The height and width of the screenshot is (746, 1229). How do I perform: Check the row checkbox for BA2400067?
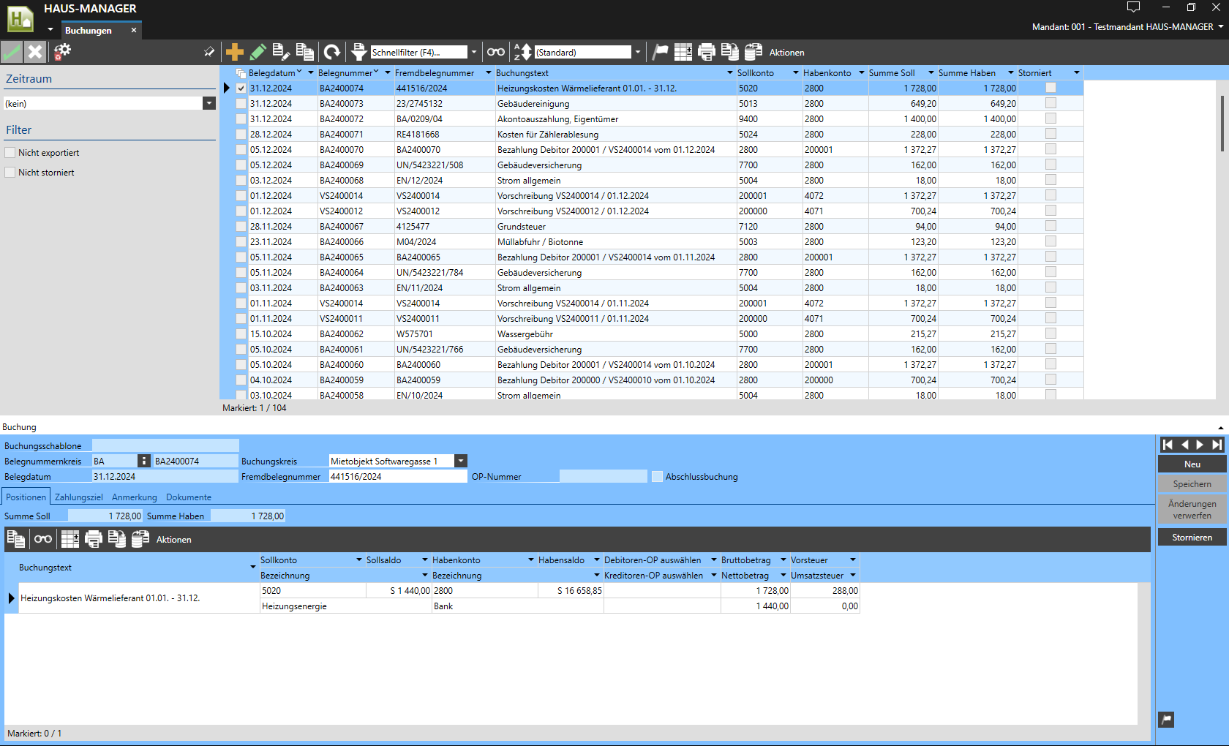241,227
